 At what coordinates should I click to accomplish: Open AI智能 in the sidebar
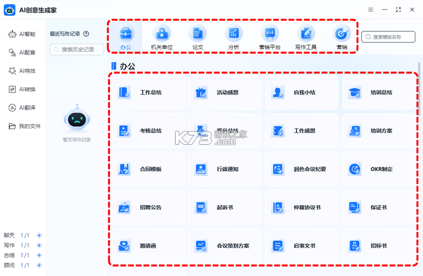click(22, 34)
